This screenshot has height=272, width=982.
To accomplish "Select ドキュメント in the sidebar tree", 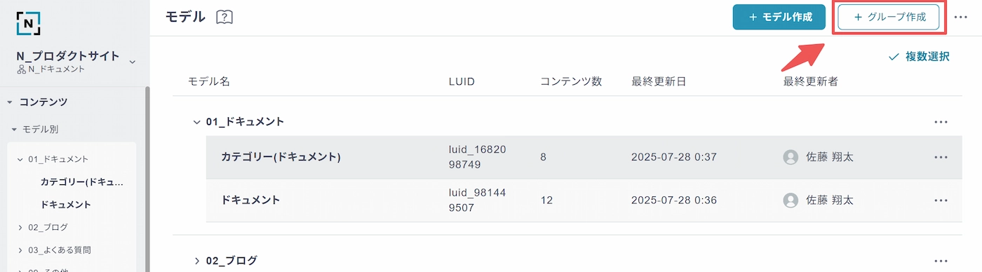I will [66, 205].
